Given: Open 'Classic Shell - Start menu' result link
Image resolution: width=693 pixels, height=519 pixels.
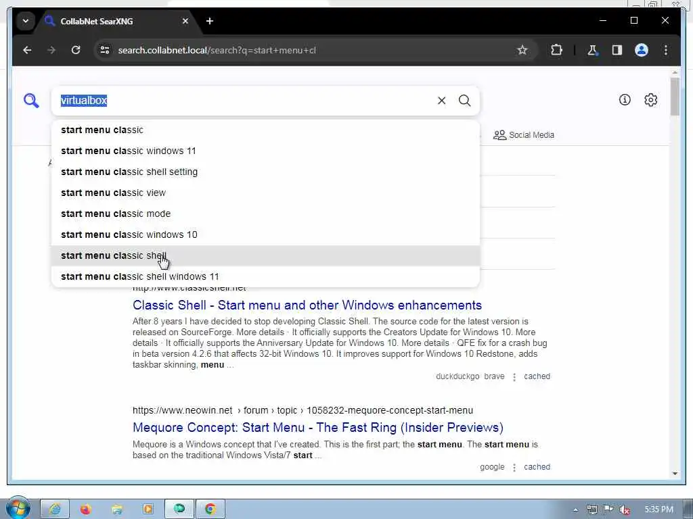Looking at the screenshot, I should coord(307,305).
